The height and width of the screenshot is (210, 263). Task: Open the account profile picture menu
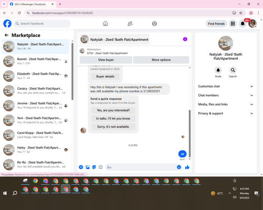click(252, 24)
